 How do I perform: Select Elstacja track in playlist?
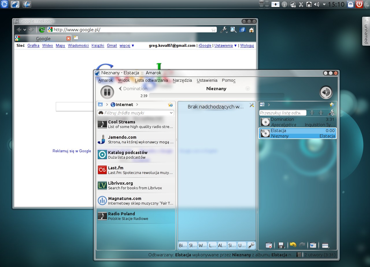tap(298, 133)
